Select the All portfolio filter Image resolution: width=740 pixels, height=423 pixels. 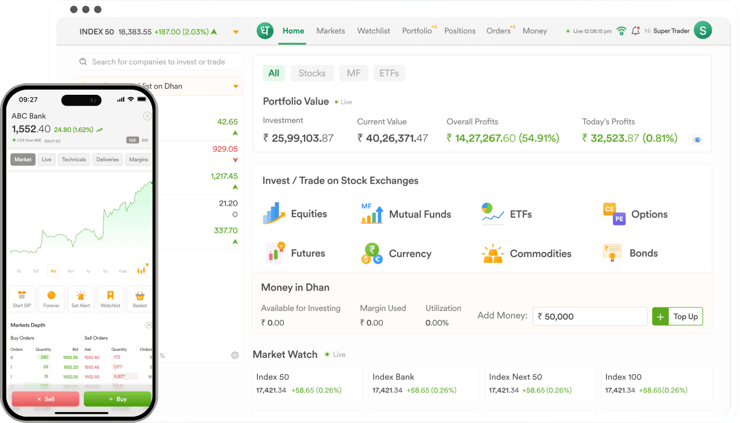click(x=273, y=73)
